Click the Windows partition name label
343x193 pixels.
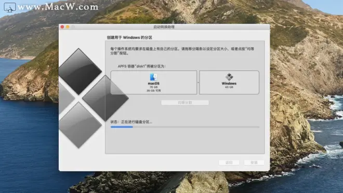[x=229, y=83]
